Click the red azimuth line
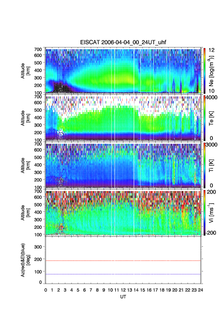This screenshot has height=331, width=220. coord(123,261)
